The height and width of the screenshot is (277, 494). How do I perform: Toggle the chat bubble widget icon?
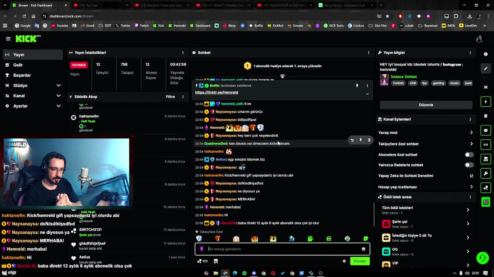(x=486, y=130)
